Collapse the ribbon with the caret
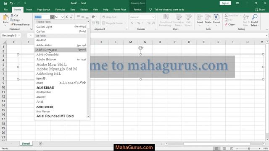Screen dimensions: 269x151 coord(266,29)
